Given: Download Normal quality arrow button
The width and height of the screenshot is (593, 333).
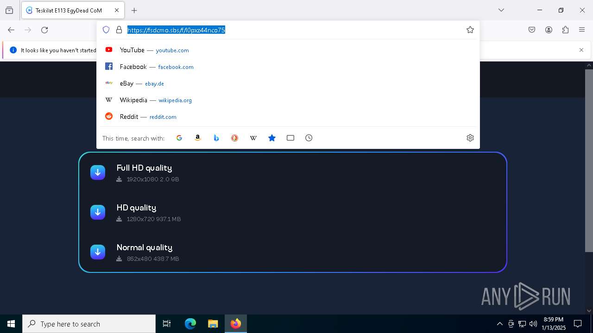Looking at the screenshot, I should click(98, 252).
